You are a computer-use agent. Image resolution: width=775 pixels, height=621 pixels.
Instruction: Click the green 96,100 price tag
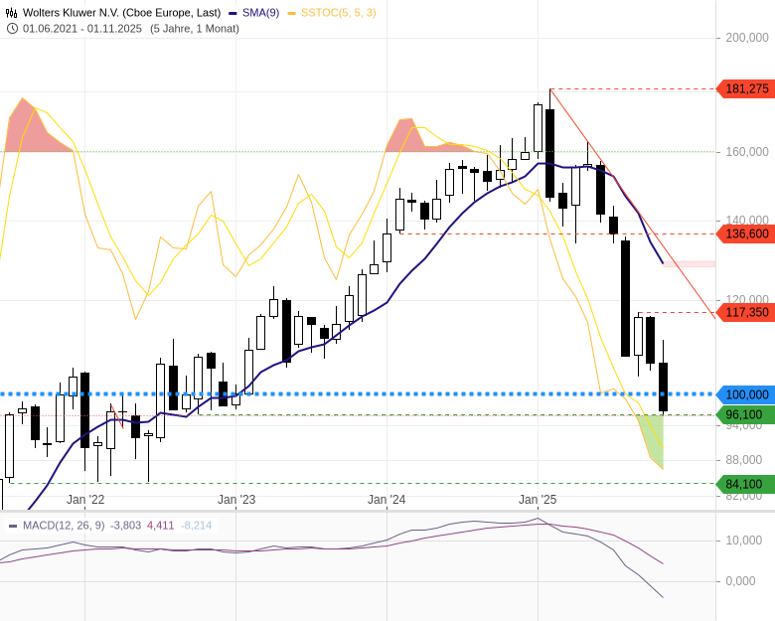point(745,414)
